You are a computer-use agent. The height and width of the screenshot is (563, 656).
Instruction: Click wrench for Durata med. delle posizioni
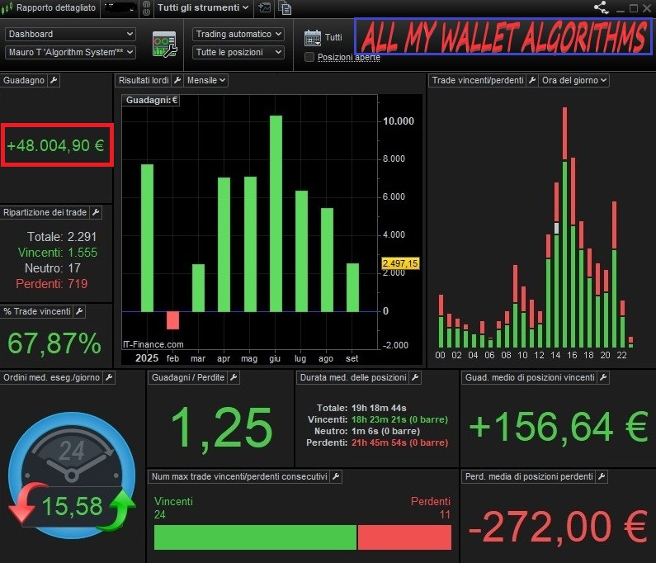(415, 377)
